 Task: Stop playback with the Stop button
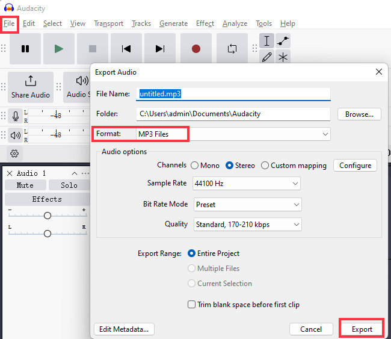(93, 49)
